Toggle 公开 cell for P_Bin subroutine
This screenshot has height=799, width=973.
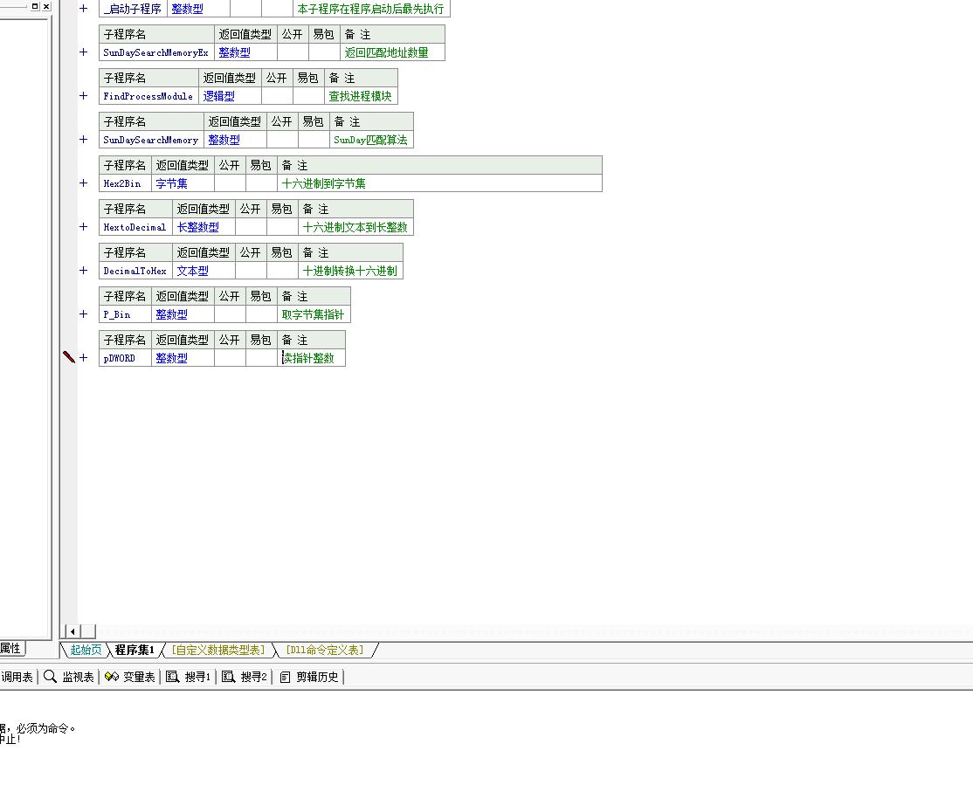point(230,314)
